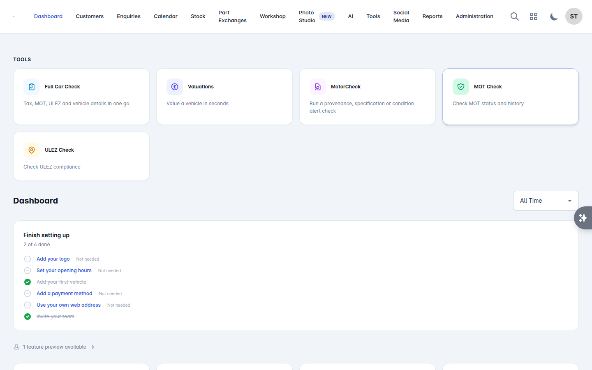Viewport: 592px width, 370px height.
Task: Mark web address step as Not needed
Action: [119, 305]
